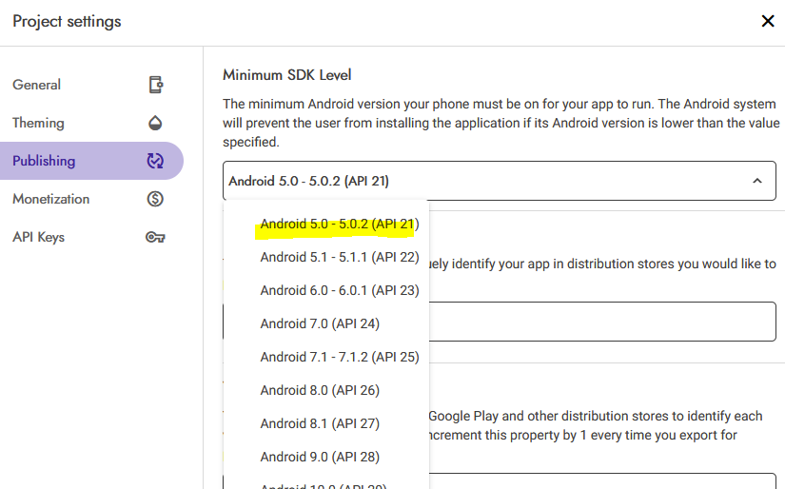Click the package name input field
Viewport: 785px width, 489px height.
[599, 322]
